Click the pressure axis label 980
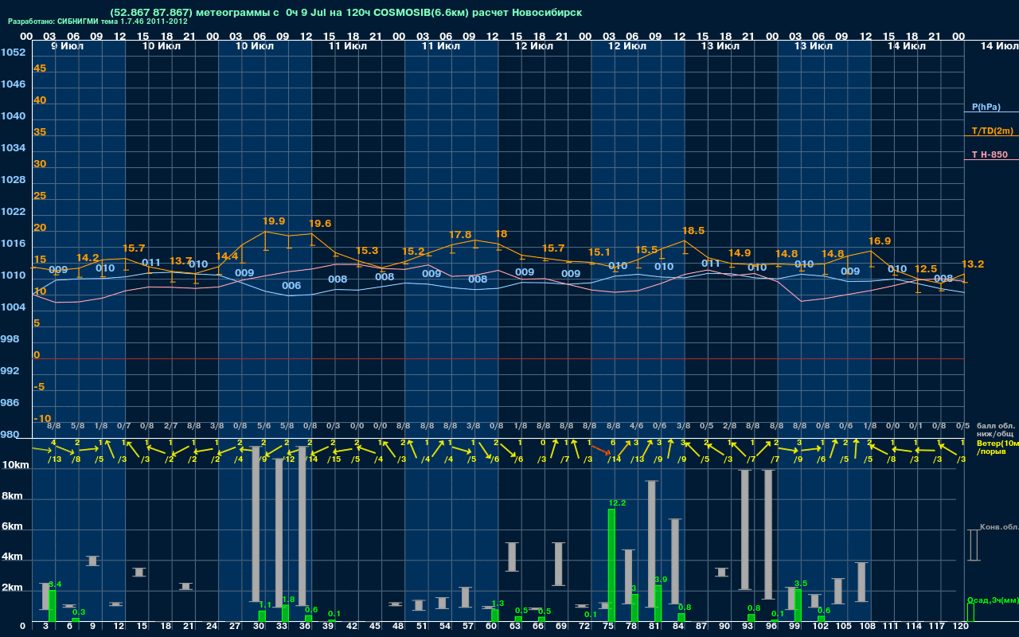This screenshot has height=637, width=1019. coord(10,435)
